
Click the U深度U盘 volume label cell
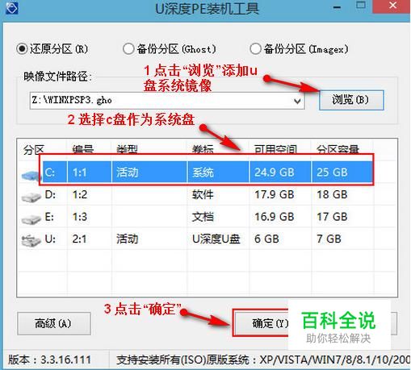click(216, 239)
